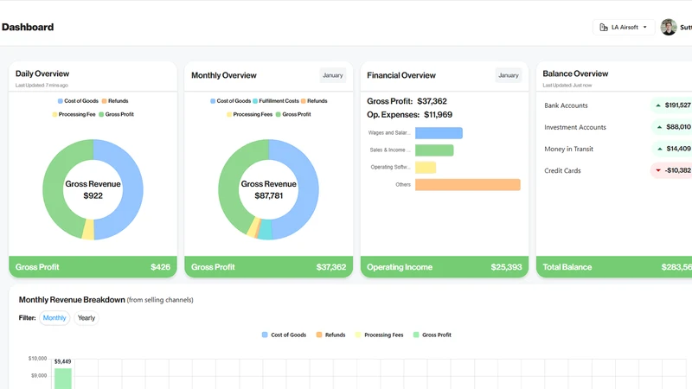Click the $191,527 bank balance badge
Screen dimensions: 692x389
(x=671, y=105)
